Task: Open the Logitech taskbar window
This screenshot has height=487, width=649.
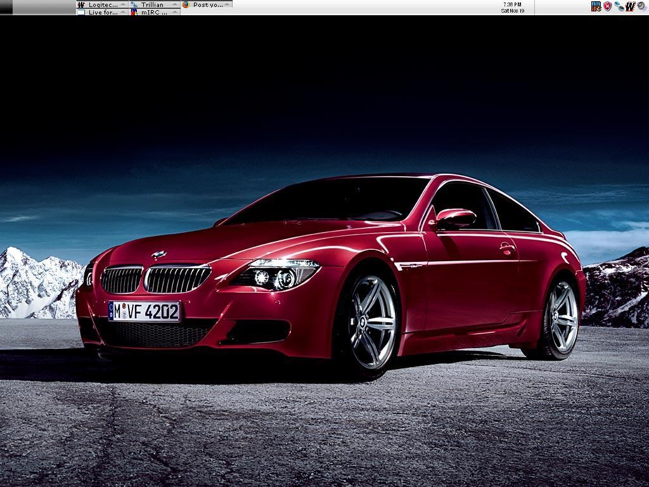Action: [102, 4]
